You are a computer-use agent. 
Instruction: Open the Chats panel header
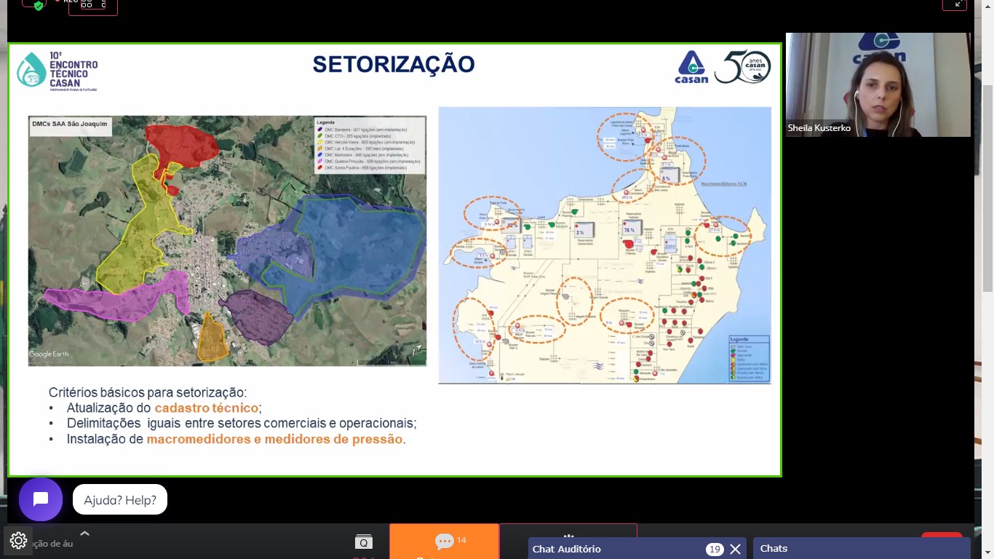861,549
